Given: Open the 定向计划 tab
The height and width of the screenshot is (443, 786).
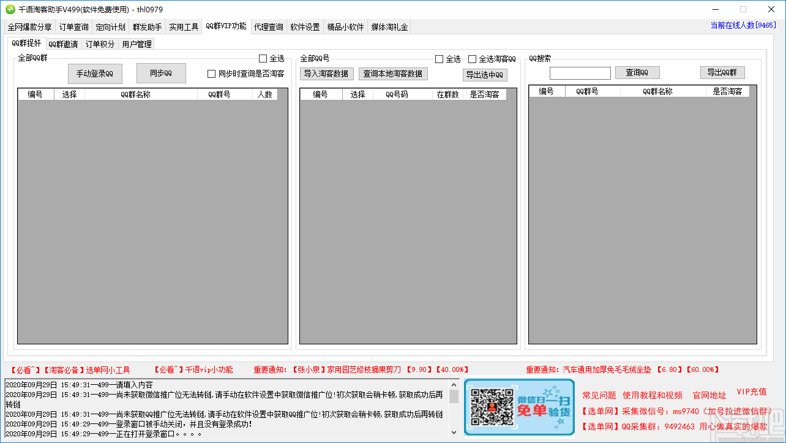Looking at the screenshot, I should 111,27.
